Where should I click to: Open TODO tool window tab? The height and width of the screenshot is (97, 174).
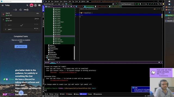[62, 94]
